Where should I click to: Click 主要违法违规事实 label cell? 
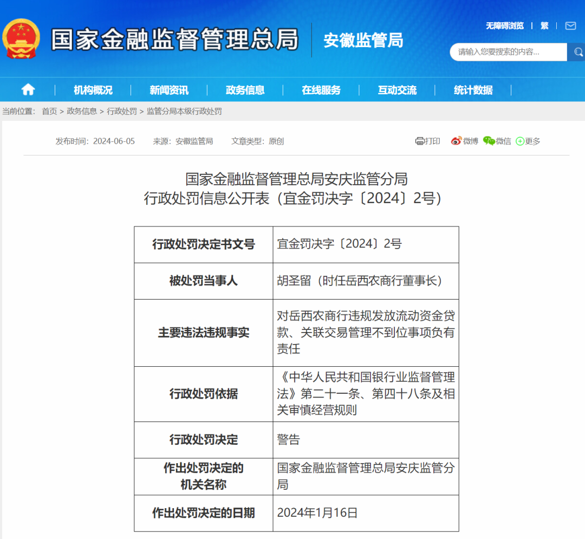coord(203,333)
